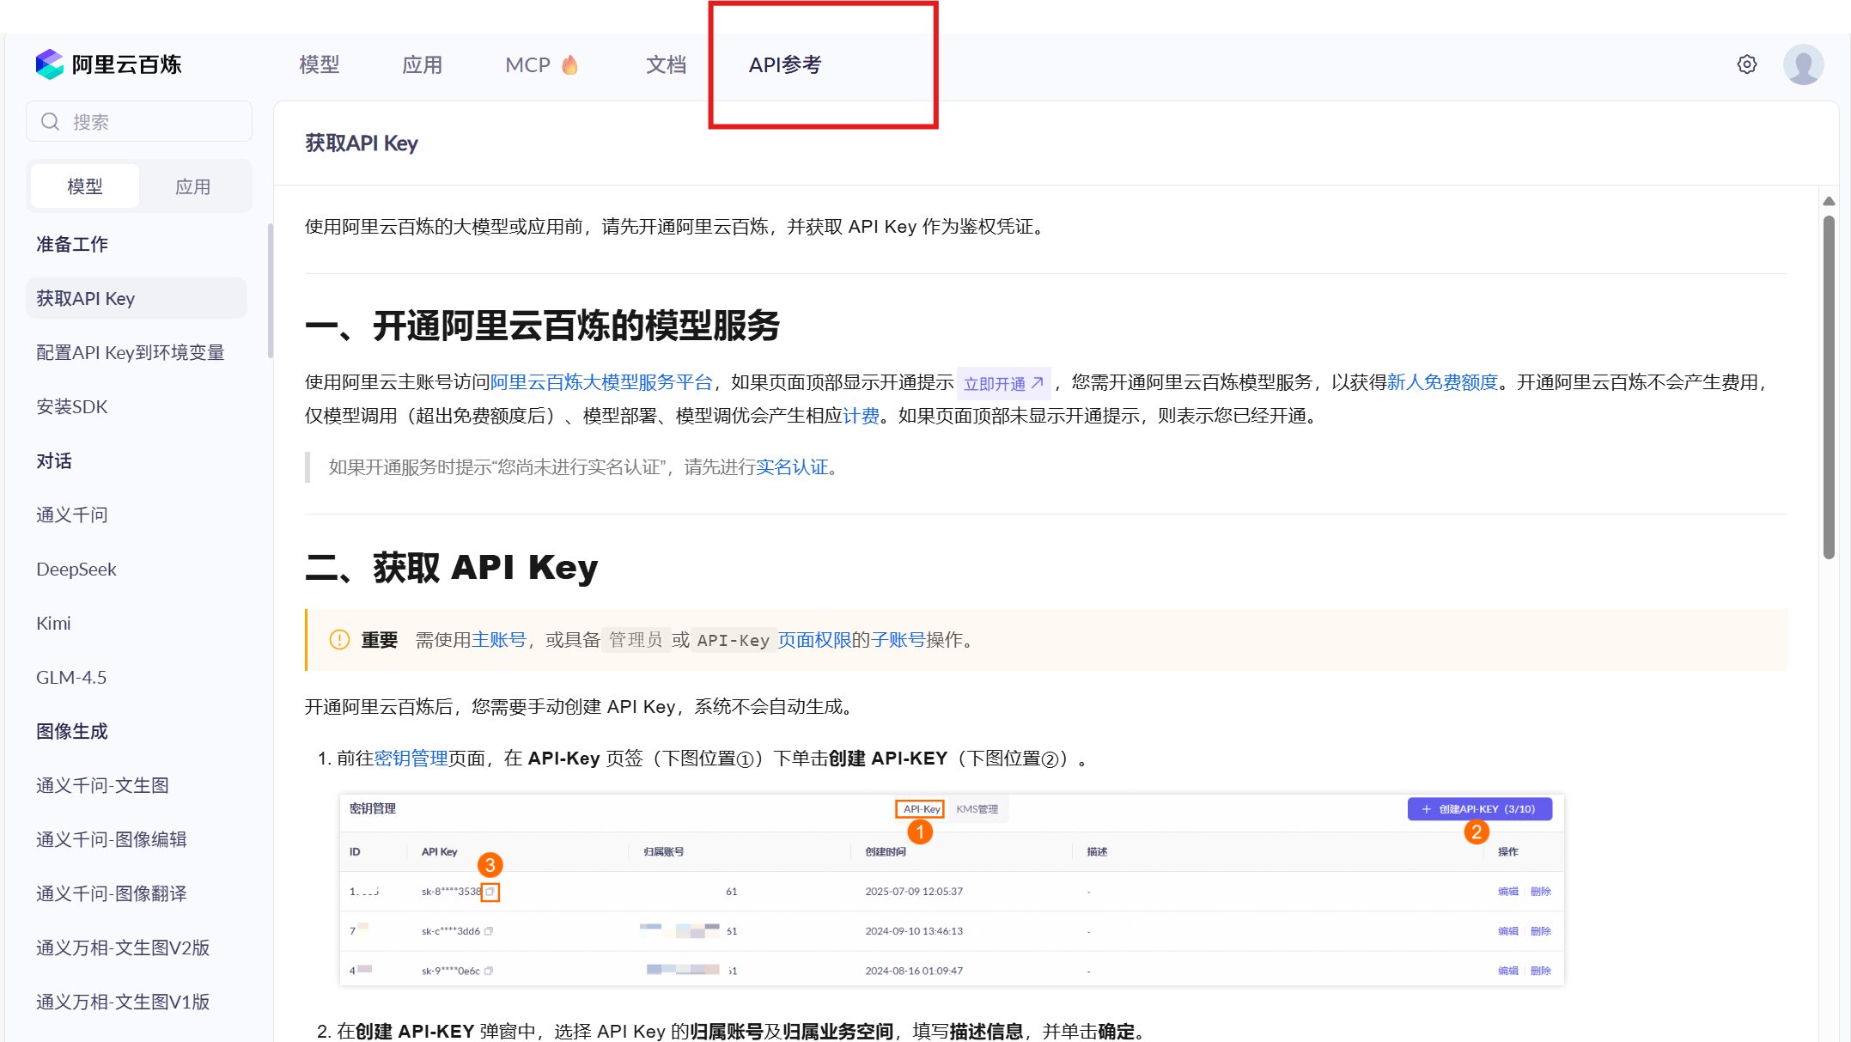Screen dimensions: 1851x1042
Task: Open 配置API Key到环境变量 page
Action: tap(131, 352)
